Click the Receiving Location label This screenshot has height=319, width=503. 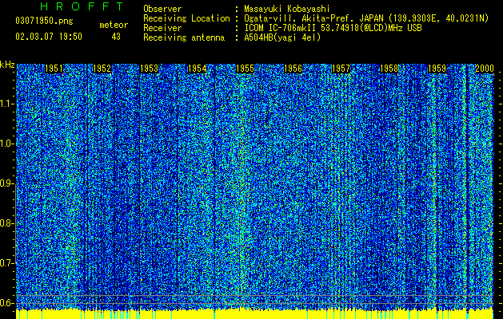point(186,18)
